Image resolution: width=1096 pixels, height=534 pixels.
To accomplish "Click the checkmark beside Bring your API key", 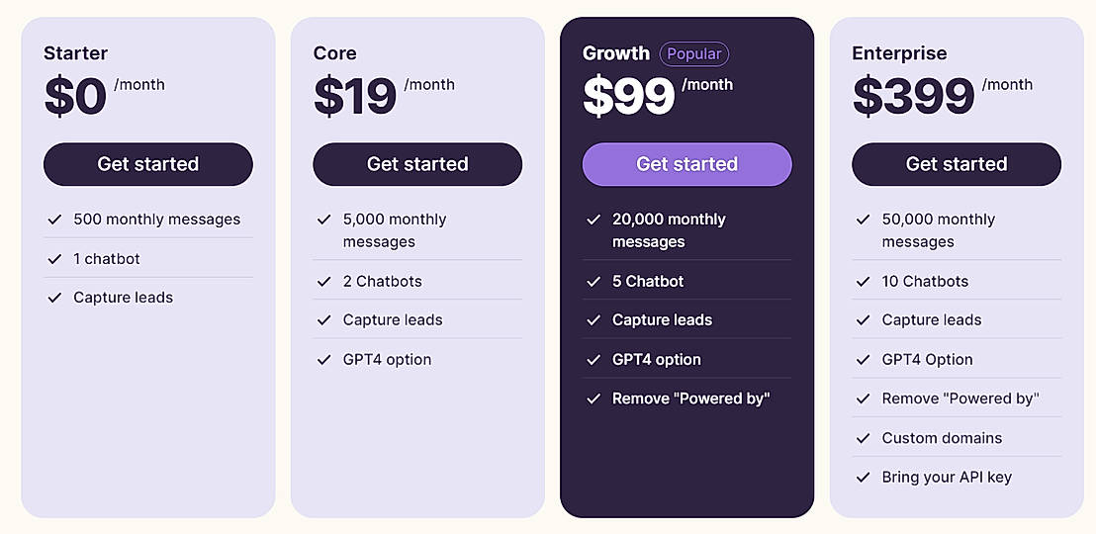I will 863,478.
